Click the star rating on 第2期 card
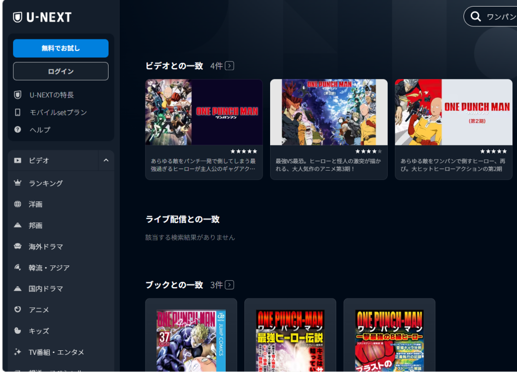 (493, 151)
